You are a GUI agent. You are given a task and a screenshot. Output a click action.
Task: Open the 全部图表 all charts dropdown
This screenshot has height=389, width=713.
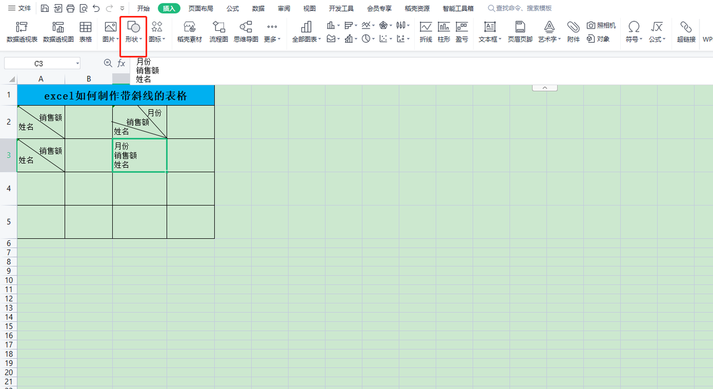pos(306,32)
